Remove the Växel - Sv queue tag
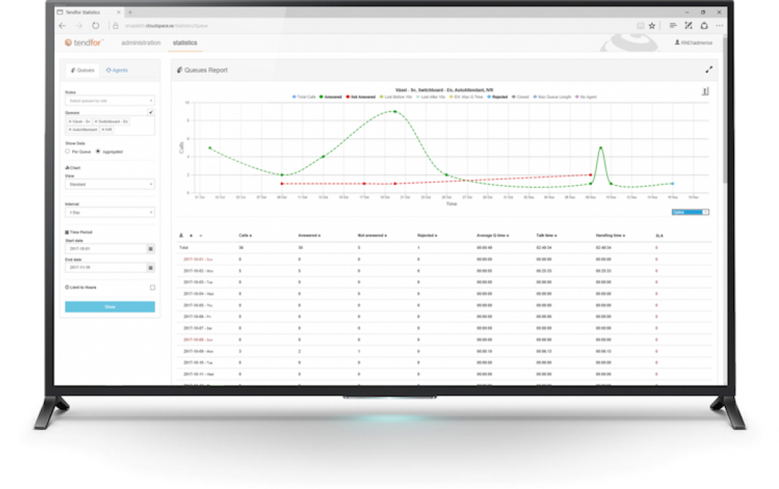Image resolution: width=779 pixels, height=489 pixels. point(70,122)
